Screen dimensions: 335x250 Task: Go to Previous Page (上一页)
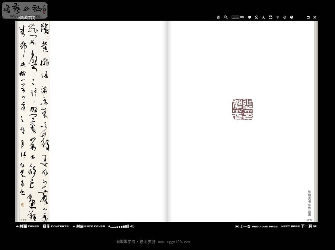(256, 226)
